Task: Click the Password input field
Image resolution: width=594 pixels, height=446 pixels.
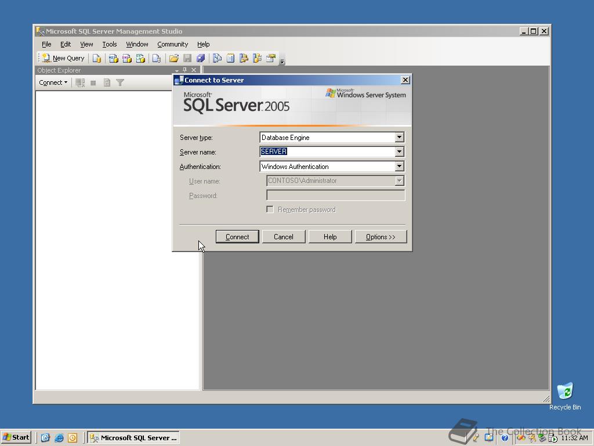Action: tap(336, 195)
